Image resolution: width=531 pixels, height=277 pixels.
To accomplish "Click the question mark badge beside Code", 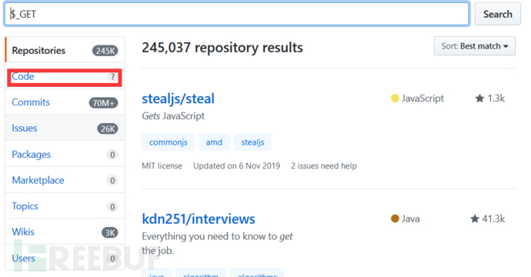I will [x=112, y=77].
